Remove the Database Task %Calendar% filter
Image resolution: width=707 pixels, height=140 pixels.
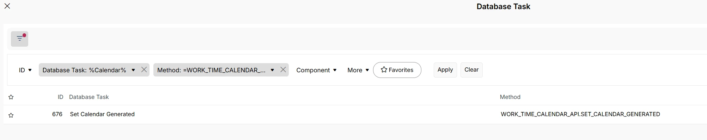point(144,70)
